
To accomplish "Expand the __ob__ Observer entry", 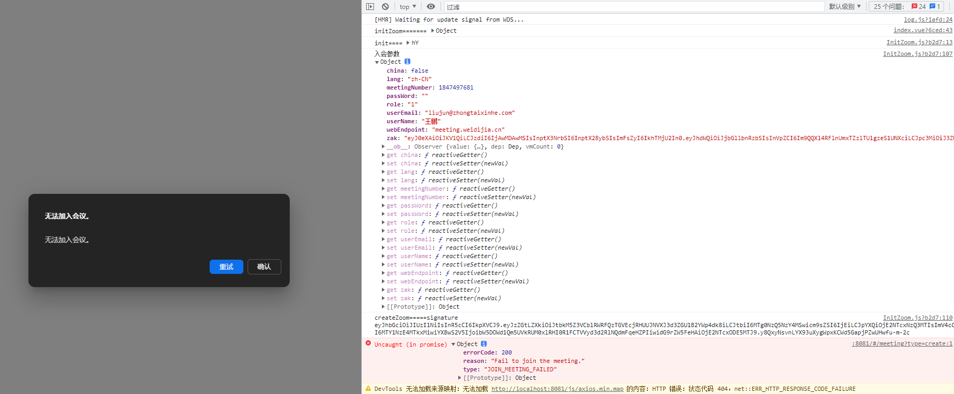I will click(383, 146).
